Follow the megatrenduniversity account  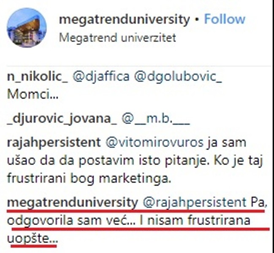224,19
